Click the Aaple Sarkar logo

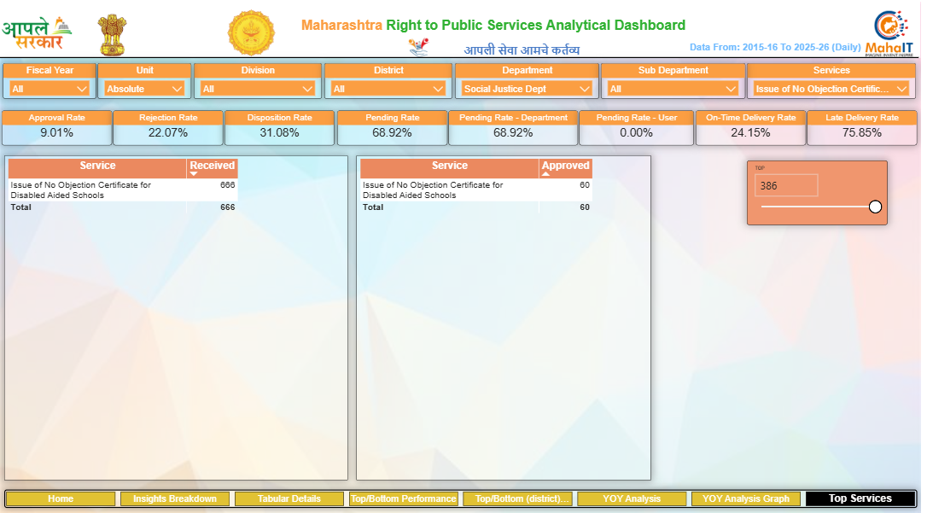(37, 32)
